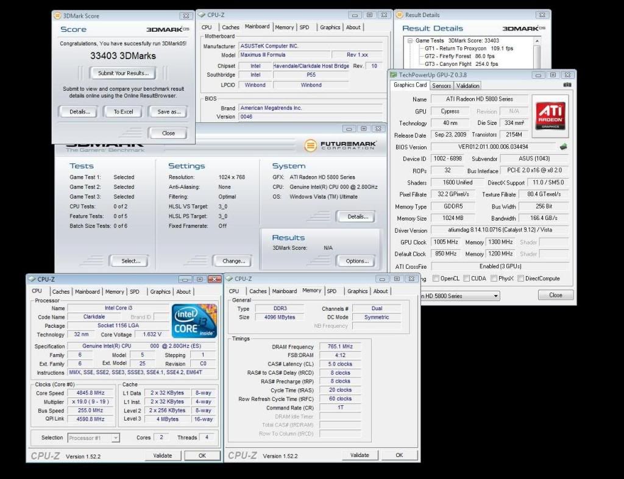Click the TechPowerUp GPU-Z title bar icon
Viewport: 624px width, 479px height.
393,75
